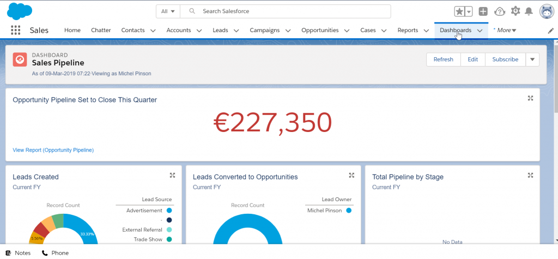
Task: Click the Search Salesforce field
Action: 286,11
